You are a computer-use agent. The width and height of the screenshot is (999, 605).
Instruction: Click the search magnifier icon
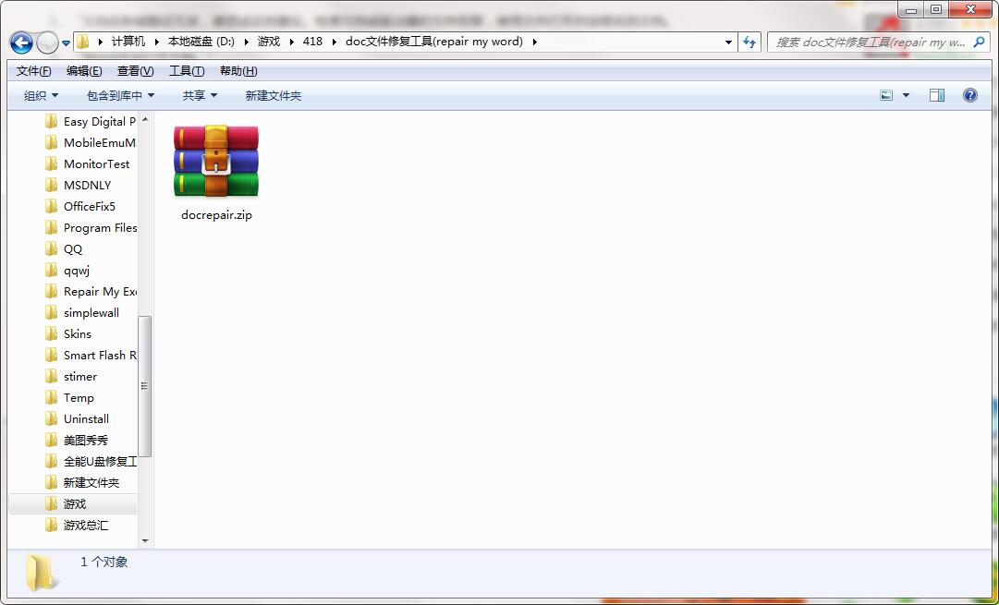[x=979, y=42]
